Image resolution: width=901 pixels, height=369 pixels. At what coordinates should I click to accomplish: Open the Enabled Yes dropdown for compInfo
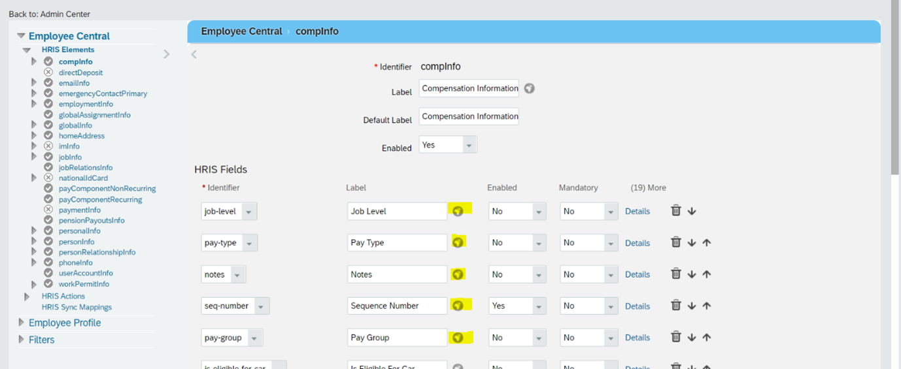pos(448,144)
